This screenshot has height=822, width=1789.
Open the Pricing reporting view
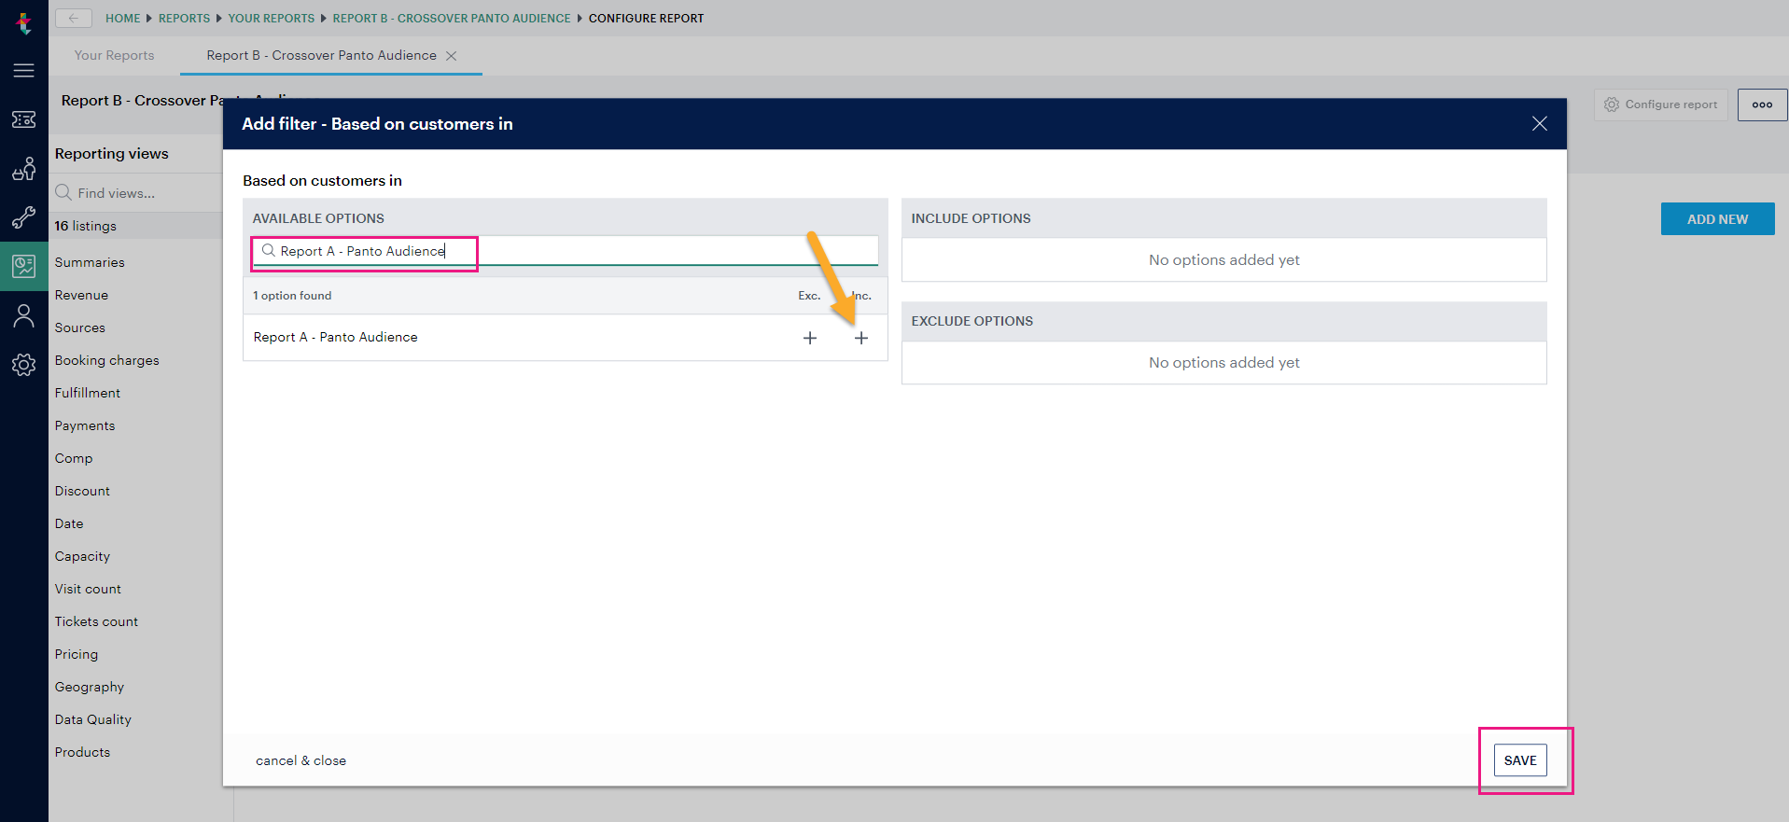tap(76, 654)
